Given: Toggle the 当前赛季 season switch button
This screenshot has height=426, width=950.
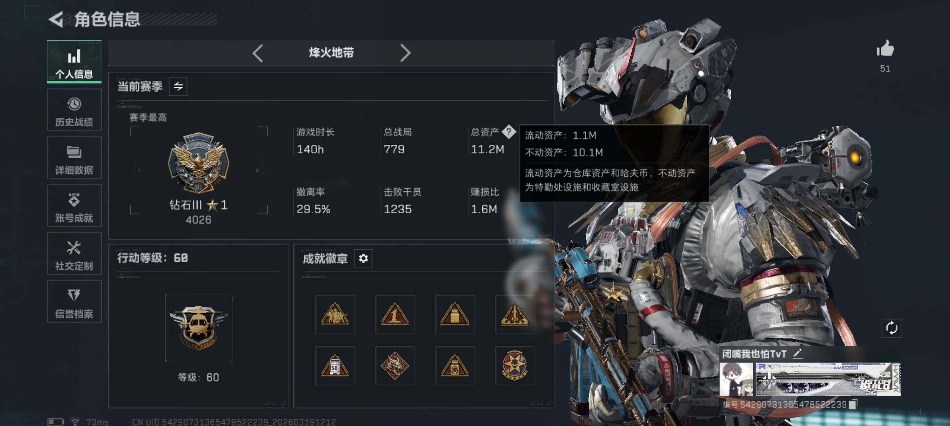Looking at the screenshot, I should click(x=178, y=86).
